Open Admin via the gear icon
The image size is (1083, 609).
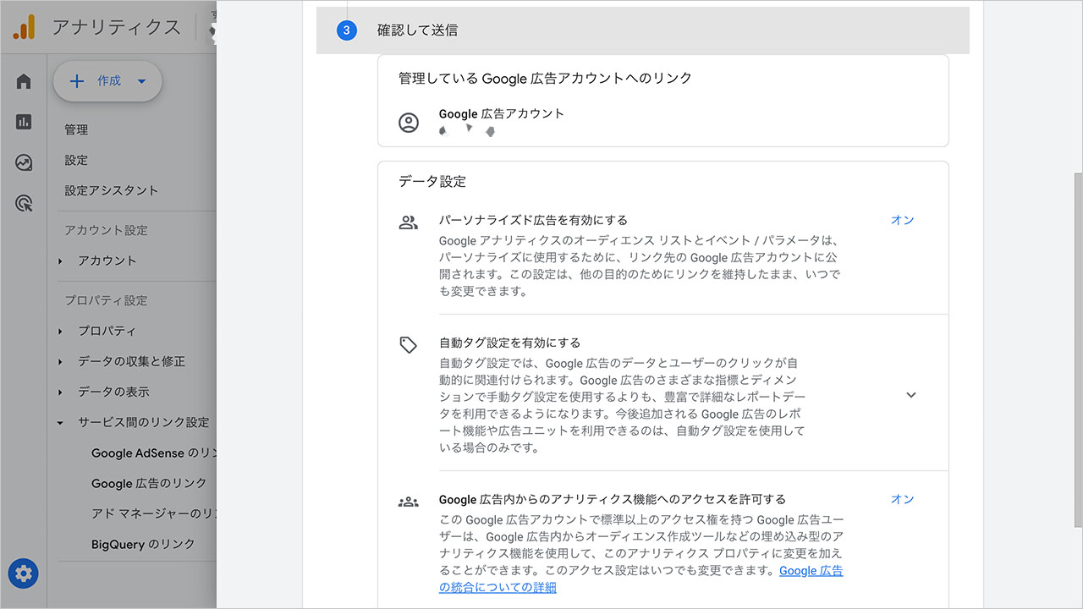point(23,573)
